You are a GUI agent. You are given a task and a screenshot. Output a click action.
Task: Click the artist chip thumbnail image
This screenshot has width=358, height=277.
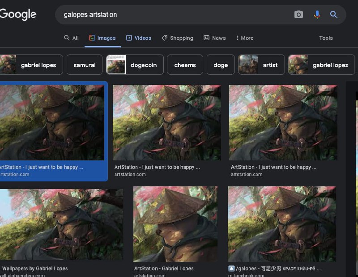248,64
